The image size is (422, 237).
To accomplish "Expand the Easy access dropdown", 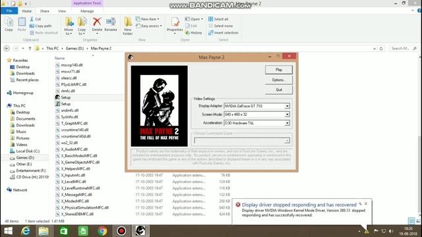I will click(161, 26).
